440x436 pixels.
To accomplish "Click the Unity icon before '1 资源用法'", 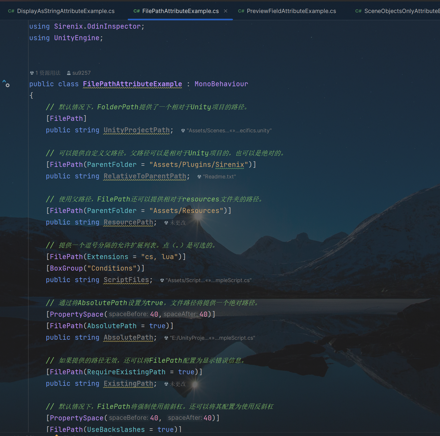I will point(32,73).
